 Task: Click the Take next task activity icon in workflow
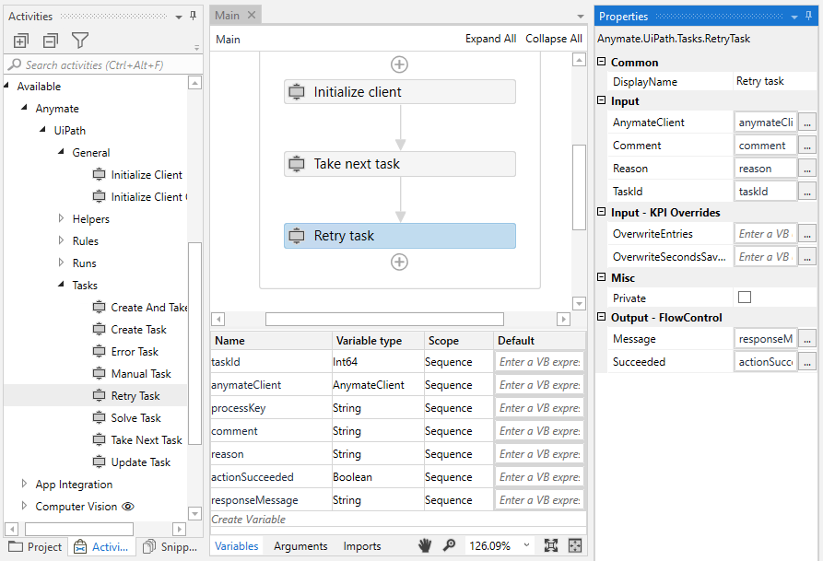(297, 164)
